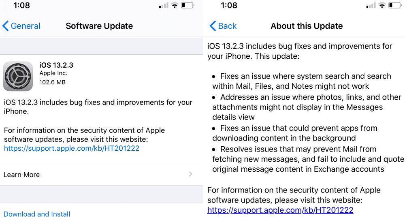Tap the Back button on About this Update
The image size is (405, 220).
(223, 26)
